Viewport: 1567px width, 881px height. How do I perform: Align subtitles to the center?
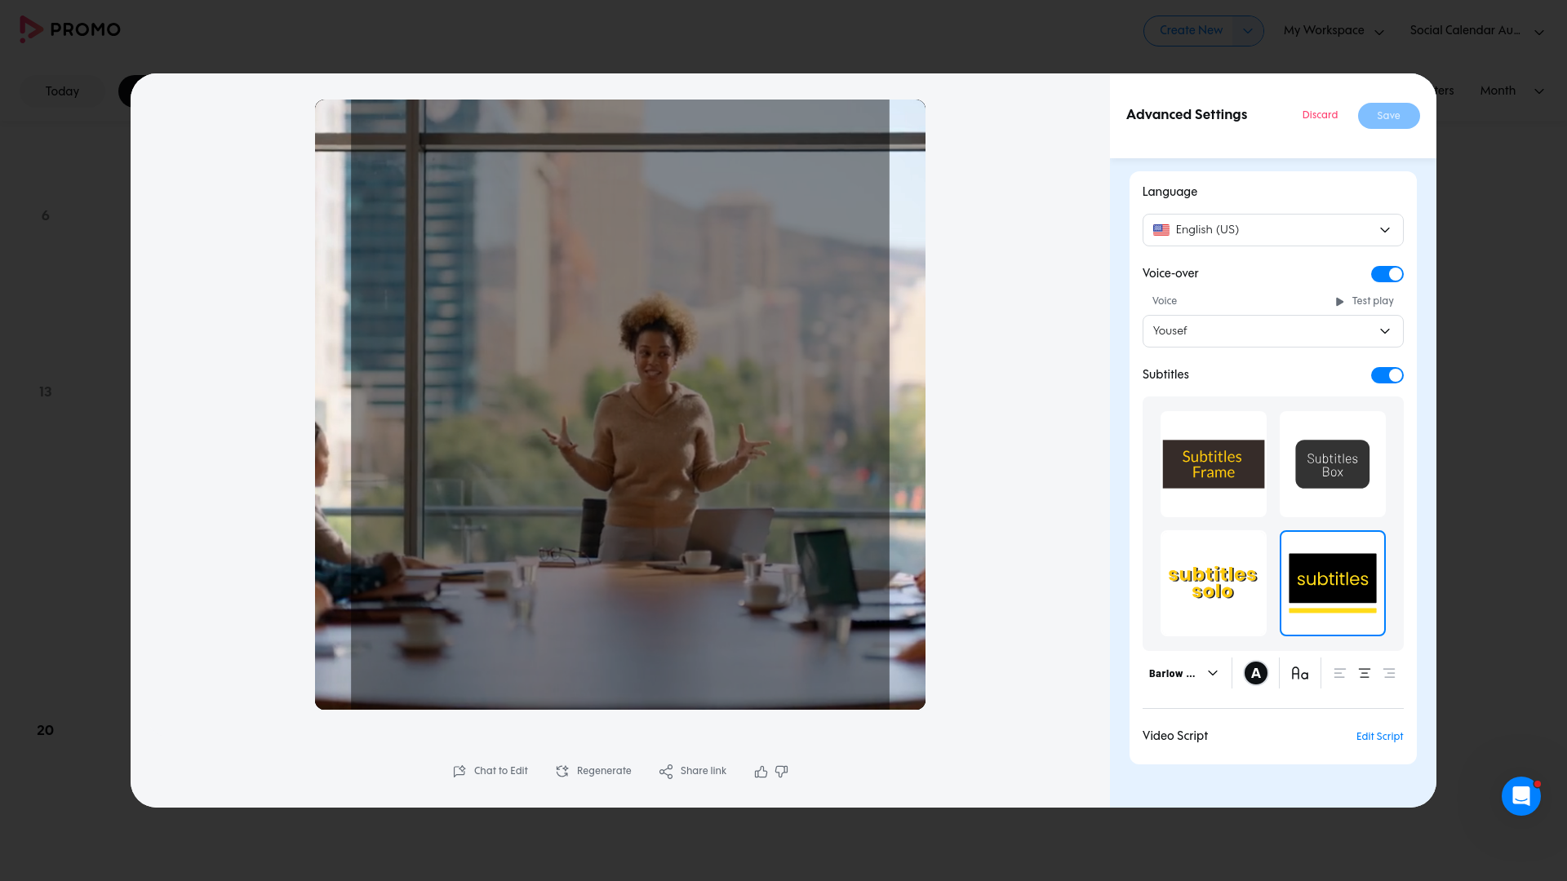click(1364, 674)
